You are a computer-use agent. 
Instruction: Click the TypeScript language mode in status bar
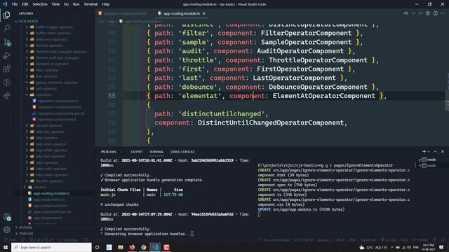click(368, 239)
